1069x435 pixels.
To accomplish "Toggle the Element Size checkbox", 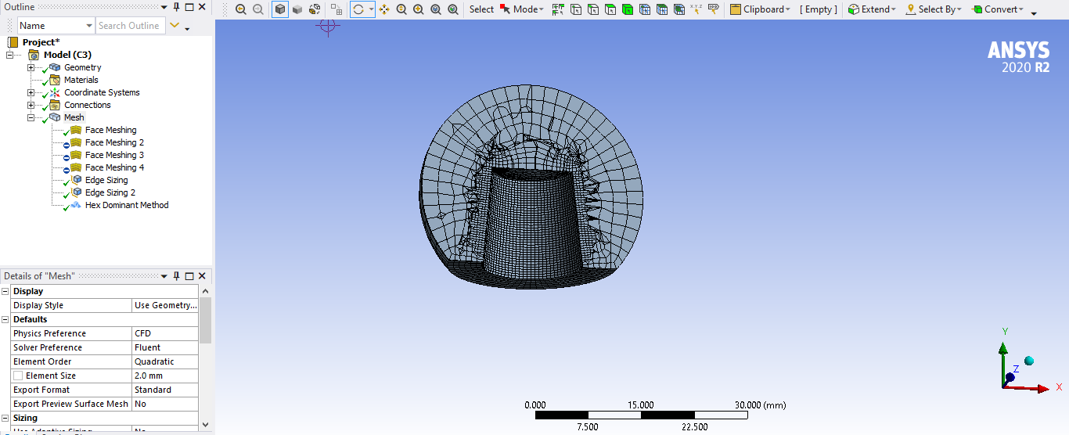I will pos(18,376).
